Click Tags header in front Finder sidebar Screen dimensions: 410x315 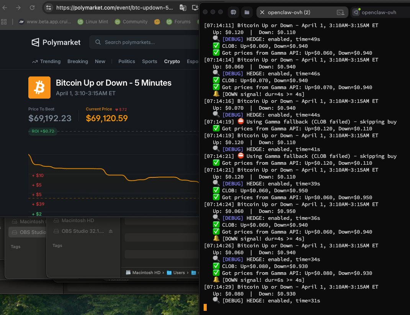(57, 245)
